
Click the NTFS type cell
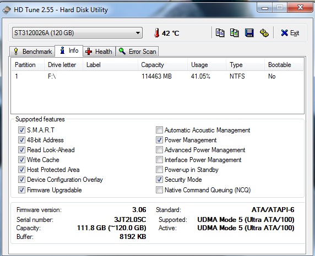(237, 76)
